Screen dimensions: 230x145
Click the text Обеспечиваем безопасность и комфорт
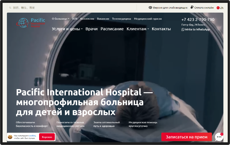click(32, 124)
